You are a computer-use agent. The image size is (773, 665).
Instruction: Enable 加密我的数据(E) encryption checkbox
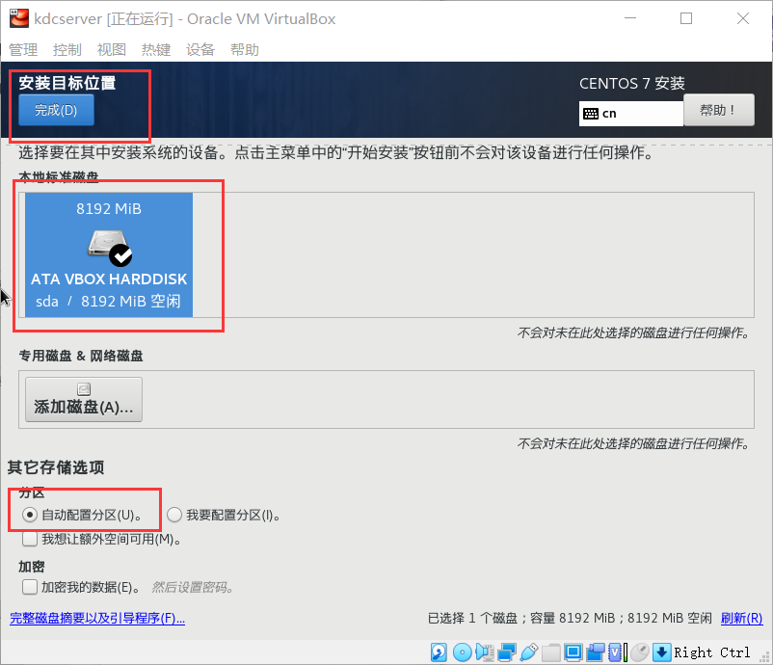click(30, 587)
